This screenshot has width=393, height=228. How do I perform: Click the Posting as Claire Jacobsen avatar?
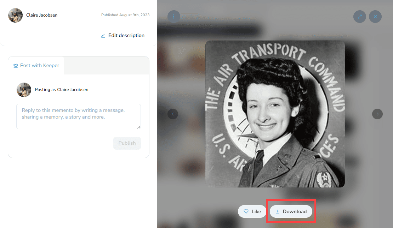[24, 90]
